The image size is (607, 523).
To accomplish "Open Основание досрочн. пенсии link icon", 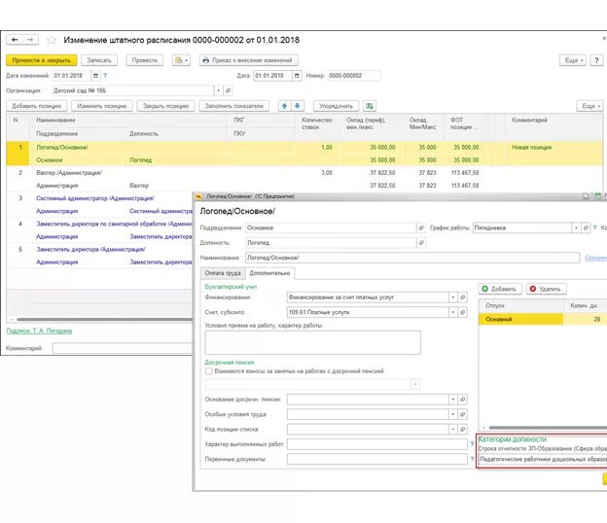I will pos(462,400).
